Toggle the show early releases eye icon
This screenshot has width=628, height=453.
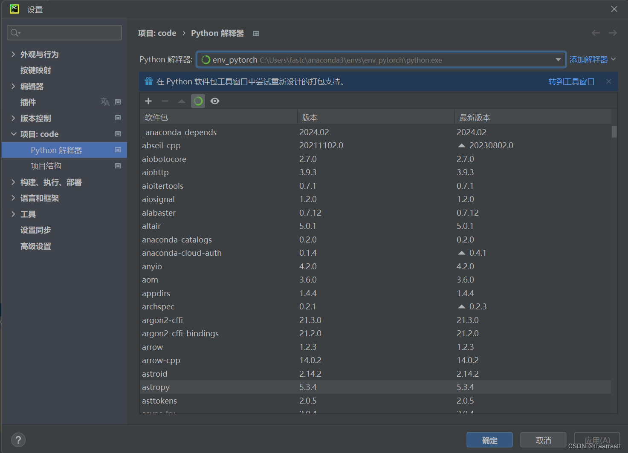[215, 101]
